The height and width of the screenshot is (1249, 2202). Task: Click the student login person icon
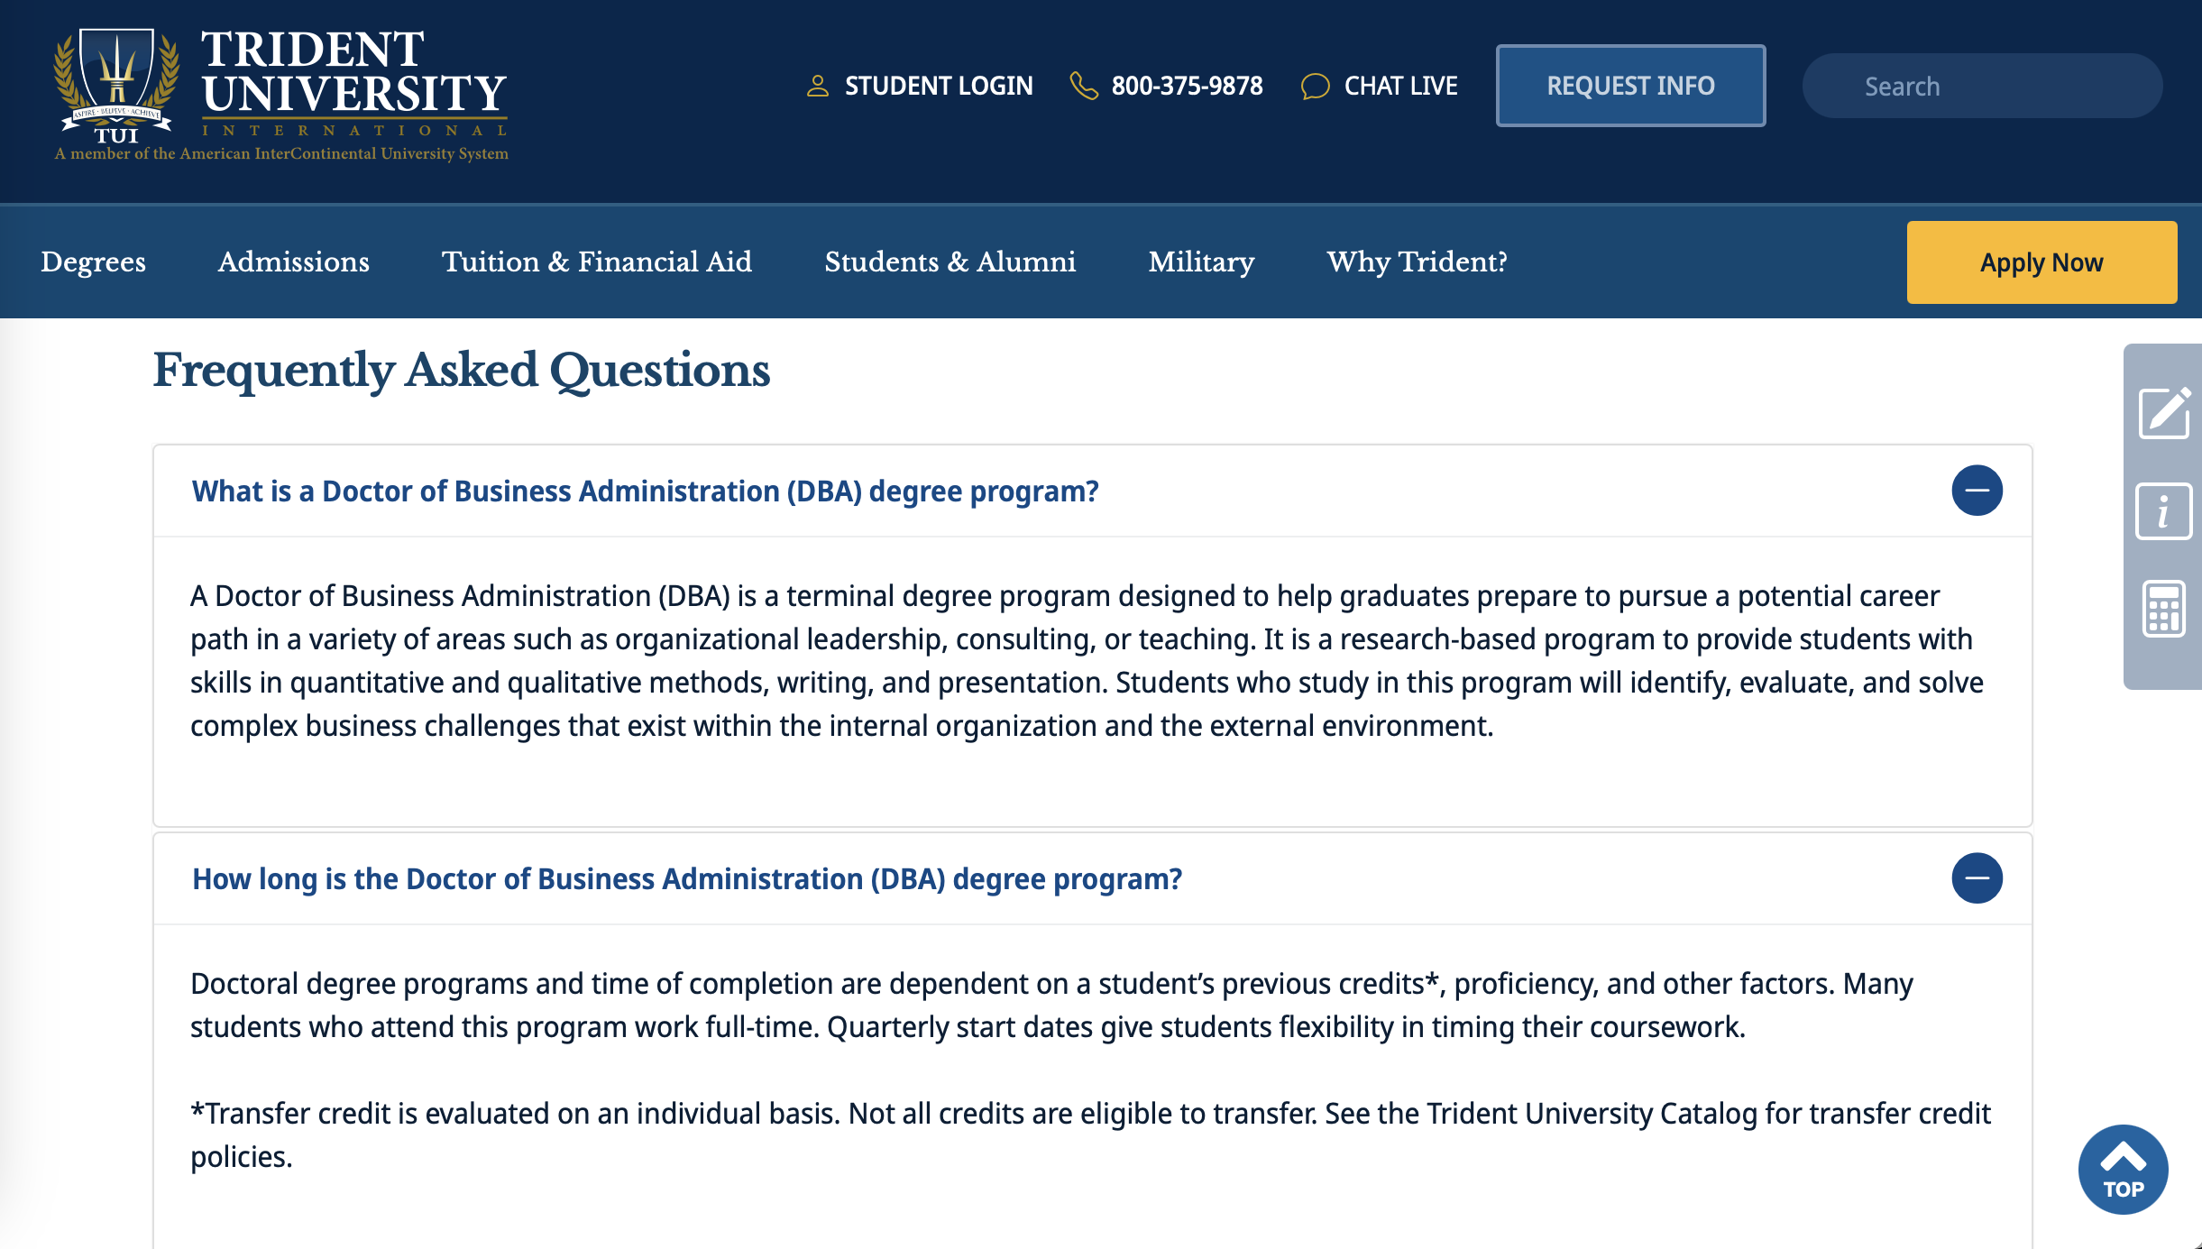817,86
